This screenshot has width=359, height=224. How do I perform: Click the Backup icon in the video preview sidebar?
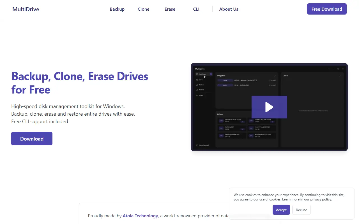coord(197,85)
